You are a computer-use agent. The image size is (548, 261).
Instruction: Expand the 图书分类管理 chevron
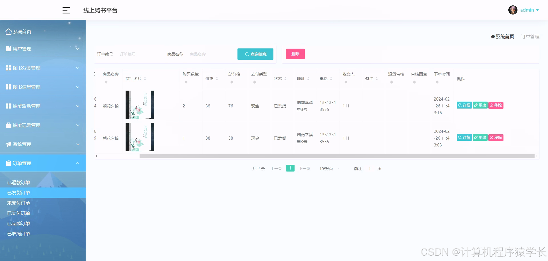(x=77, y=68)
